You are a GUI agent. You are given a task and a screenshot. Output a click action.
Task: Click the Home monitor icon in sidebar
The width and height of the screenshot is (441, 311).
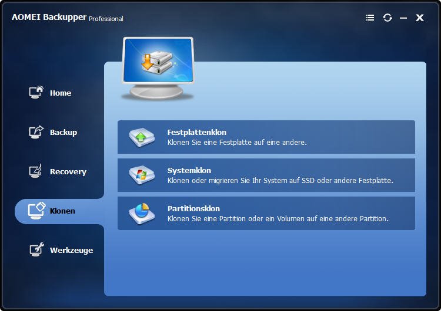click(36, 92)
